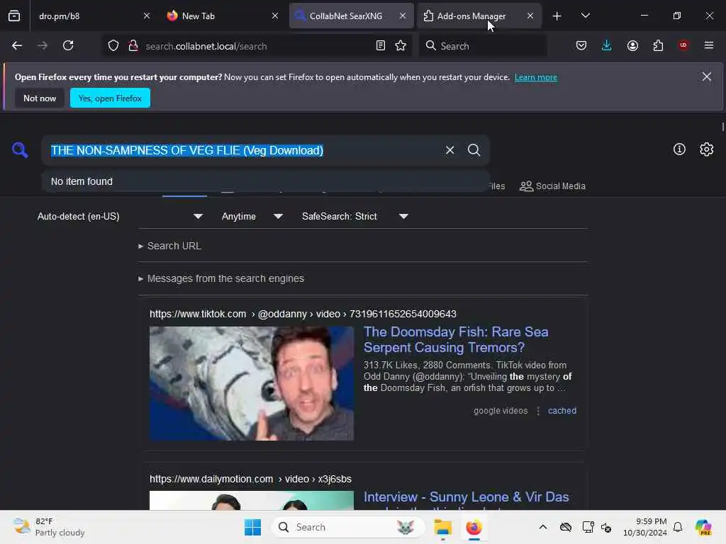Open tracking protection shield icon
This screenshot has height=544, width=726.
(113, 46)
